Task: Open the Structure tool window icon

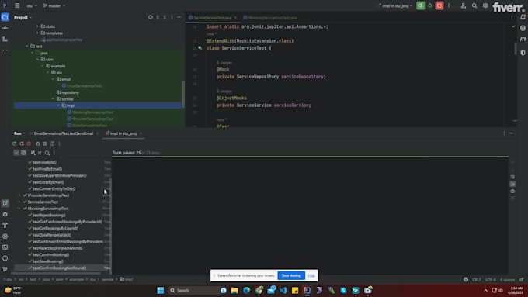Action: [5, 40]
